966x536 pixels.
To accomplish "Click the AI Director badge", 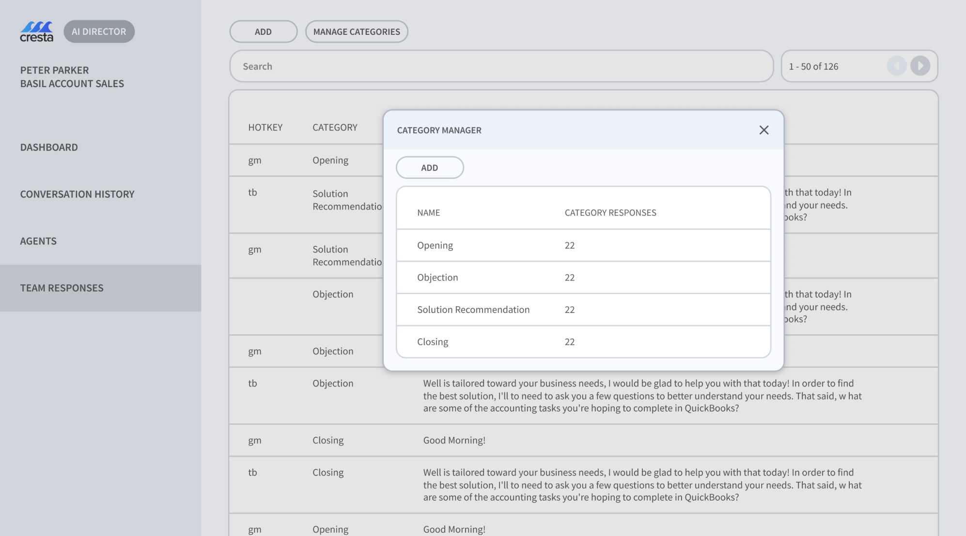I will [99, 31].
